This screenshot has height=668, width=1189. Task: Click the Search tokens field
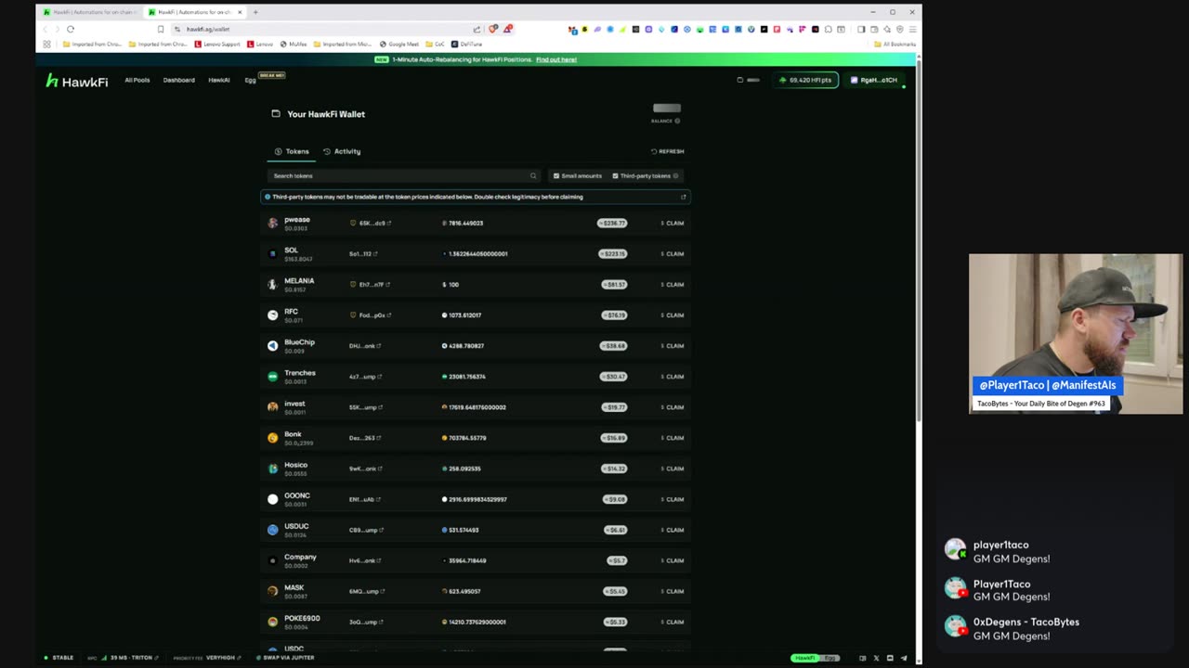pyautogui.click(x=403, y=175)
